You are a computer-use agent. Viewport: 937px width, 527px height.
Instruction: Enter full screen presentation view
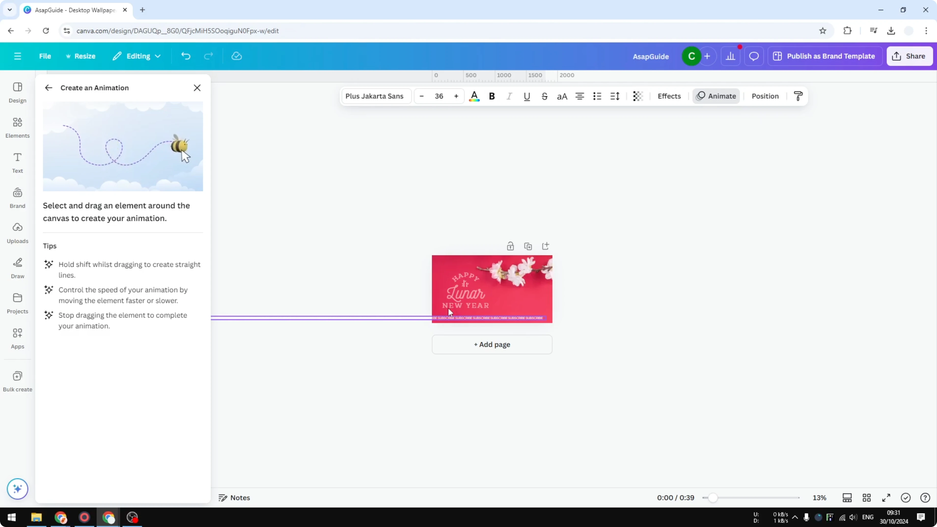click(886, 497)
